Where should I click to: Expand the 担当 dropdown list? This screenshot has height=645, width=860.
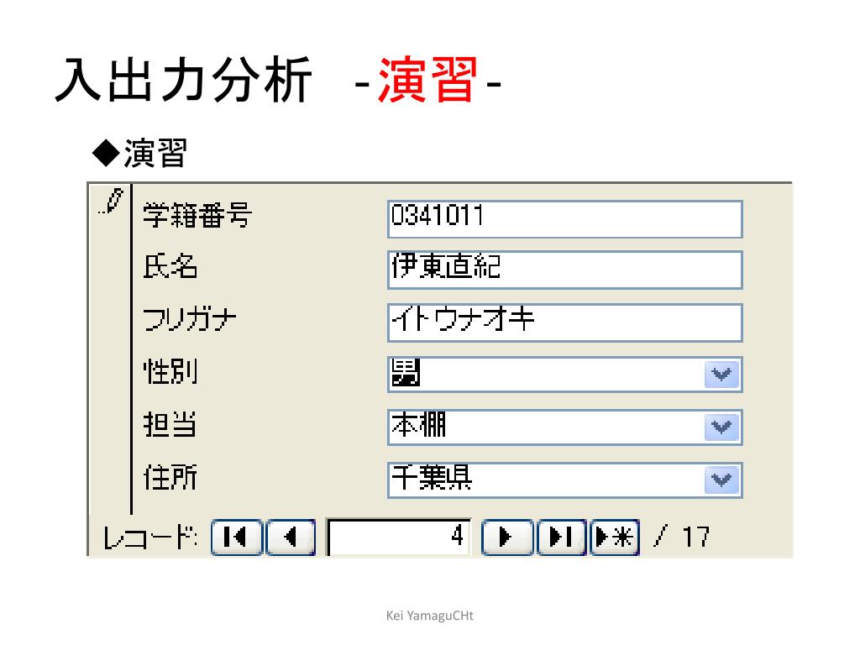721,427
